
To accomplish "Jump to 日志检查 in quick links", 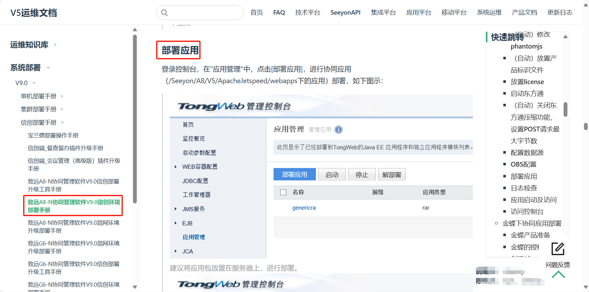I will (524, 188).
